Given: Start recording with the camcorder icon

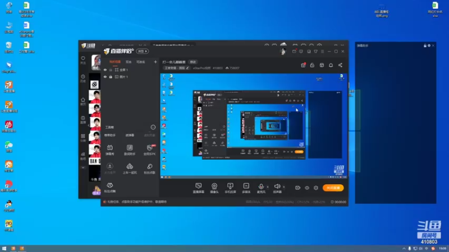Looking at the screenshot, I should point(298,188).
